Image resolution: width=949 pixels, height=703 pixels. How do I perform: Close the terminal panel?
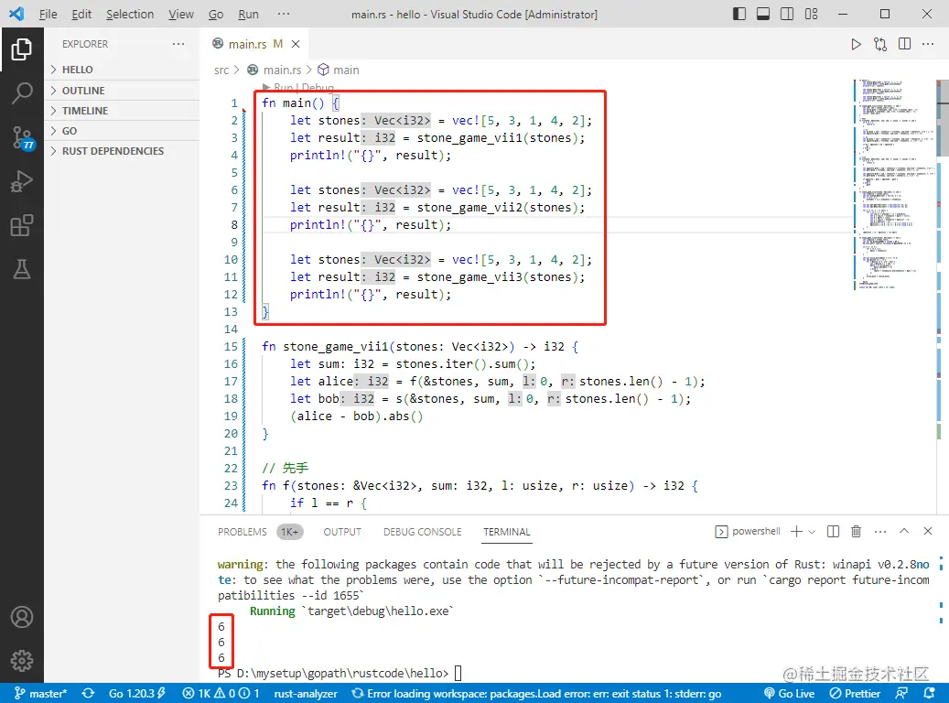pos(927,531)
